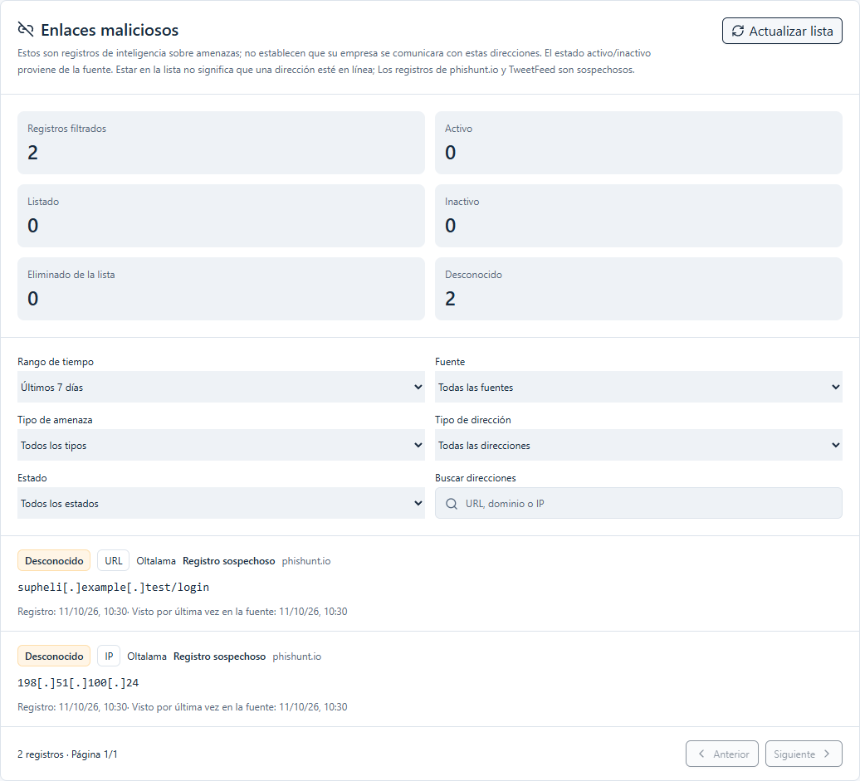Expand the Fuente dropdown showing Todas las fuentes
This screenshot has height=781, width=860.
pyautogui.click(x=638, y=388)
